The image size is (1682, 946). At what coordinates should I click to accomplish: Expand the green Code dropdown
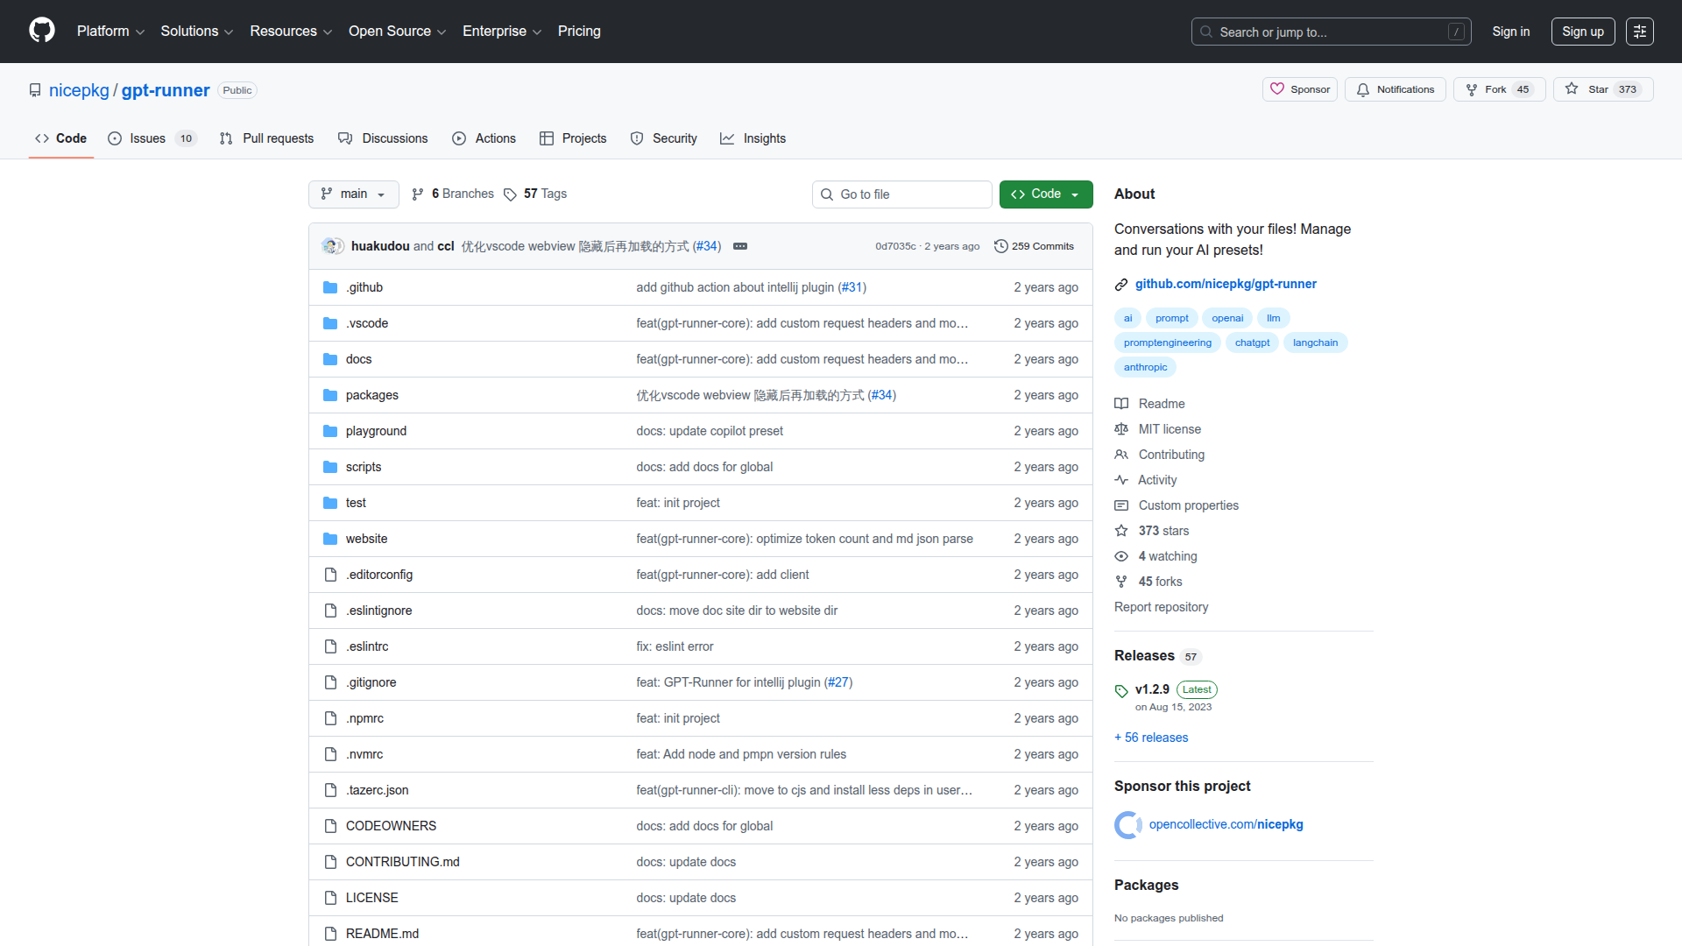(1045, 194)
